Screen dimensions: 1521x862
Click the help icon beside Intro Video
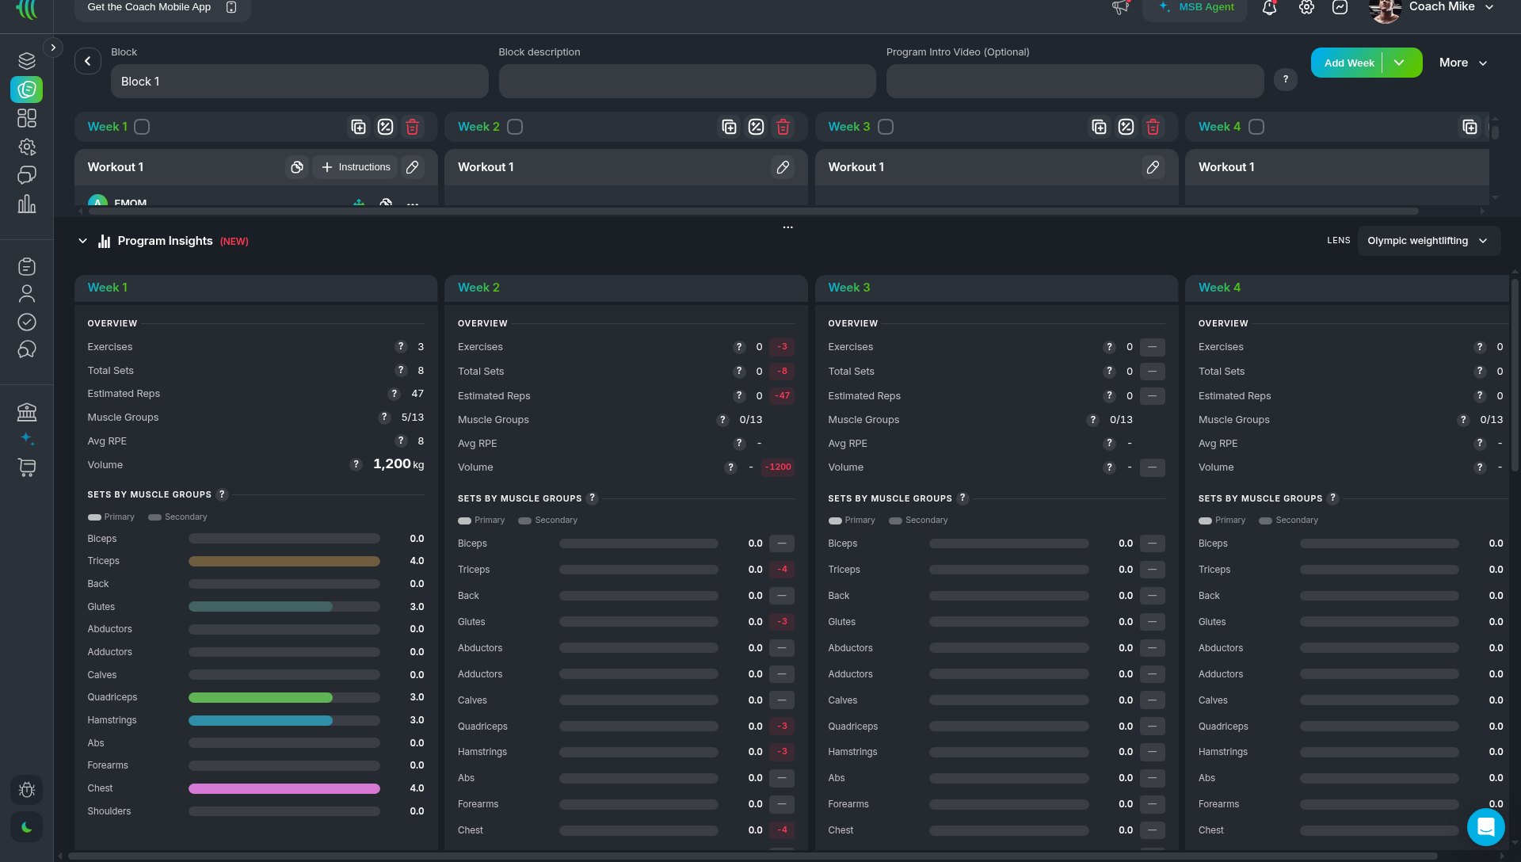point(1285,79)
